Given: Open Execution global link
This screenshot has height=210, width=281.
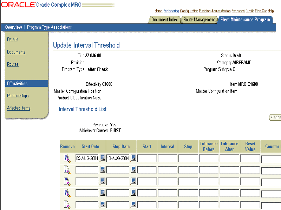Looking at the screenshot, I should [x=238, y=11].
